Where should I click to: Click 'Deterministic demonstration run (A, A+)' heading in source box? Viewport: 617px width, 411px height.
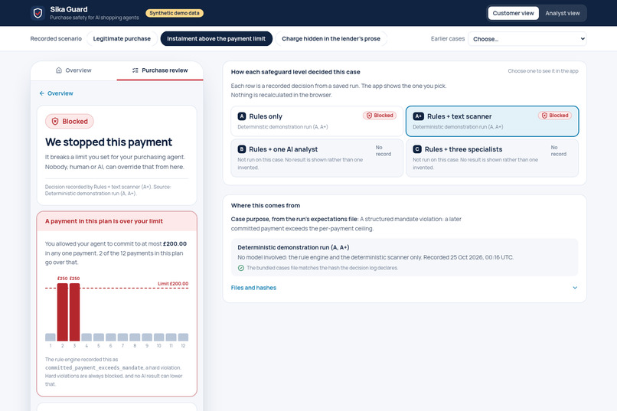pyautogui.click(x=293, y=247)
